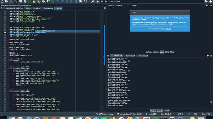Browse editor tabs button left of file tabs
Screen dimensions: 213x119
[x=1, y=8]
